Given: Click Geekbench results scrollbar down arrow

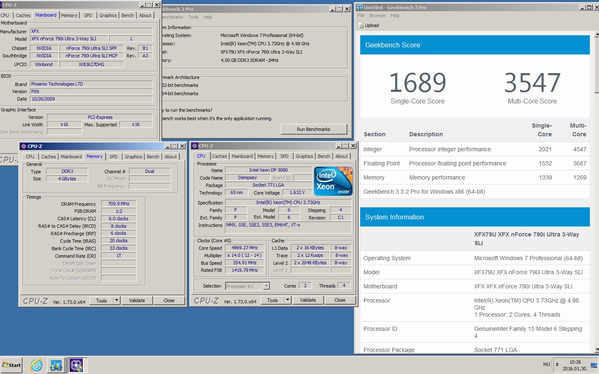Looking at the screenshot, I should 597,349.
